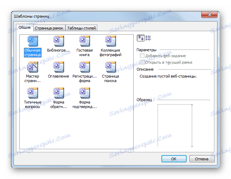Select the Регистраци... форма template icon
This screenshot has width=231, height=179.
(x=85, y=67)
